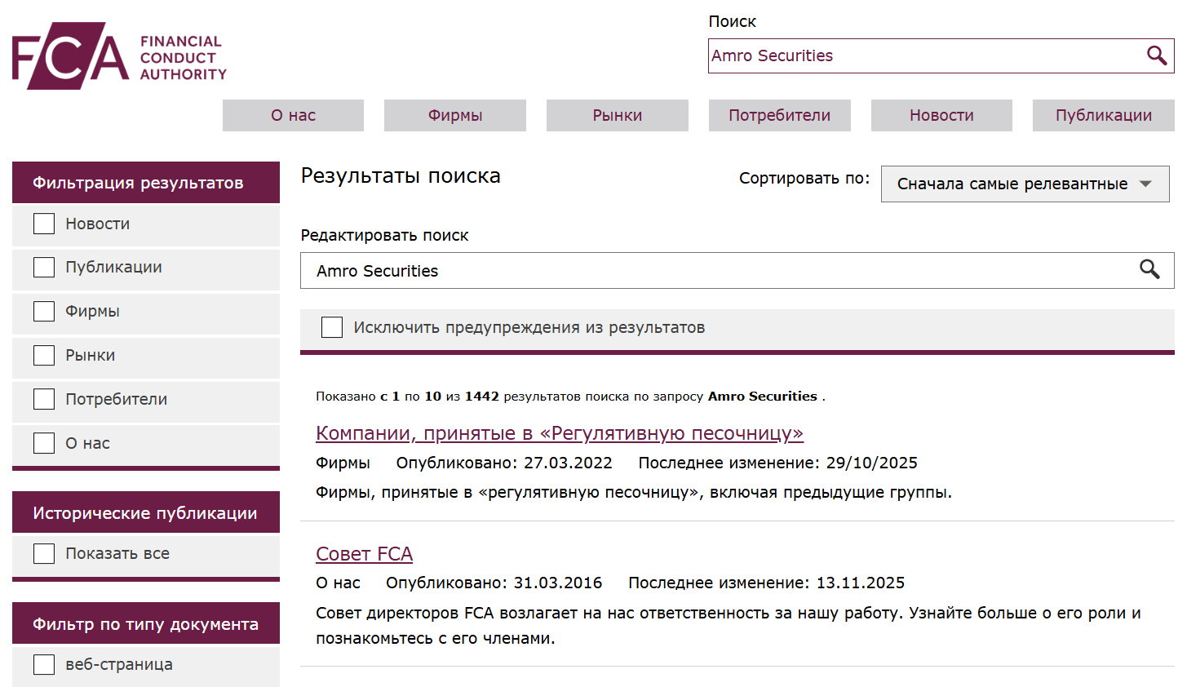Check the Новости filter checkbox
This screenshot has height=687, width=1178.
click(43, 223)
